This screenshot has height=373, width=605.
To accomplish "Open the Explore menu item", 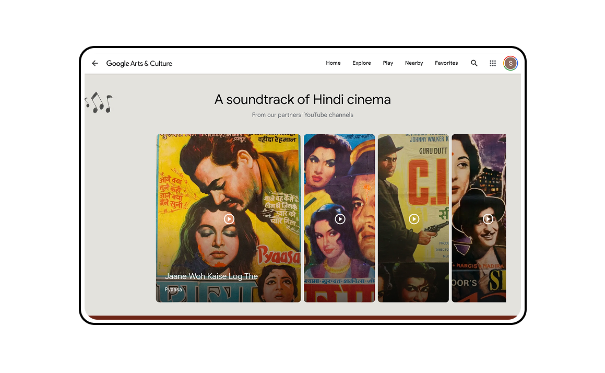I will [361, 63].
